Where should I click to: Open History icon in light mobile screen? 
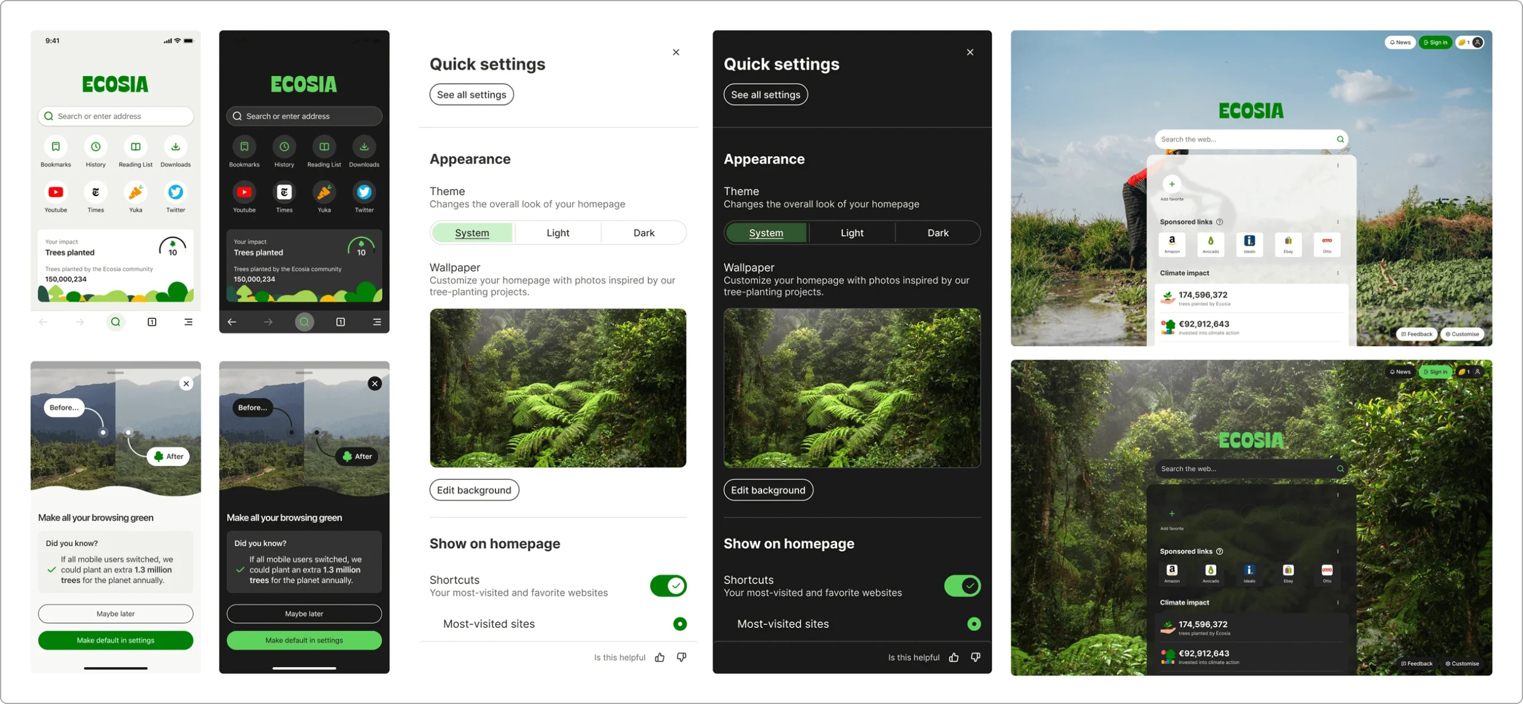[x=95, y=146]
